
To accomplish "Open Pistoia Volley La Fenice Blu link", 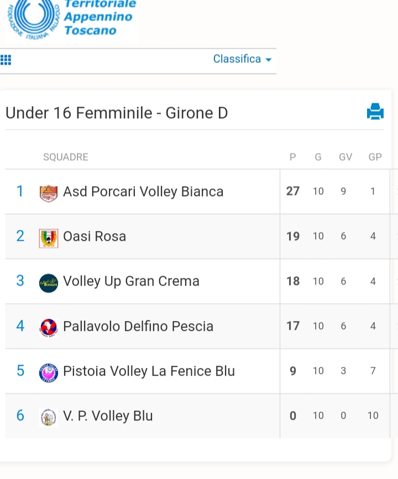I will (149, 371).
